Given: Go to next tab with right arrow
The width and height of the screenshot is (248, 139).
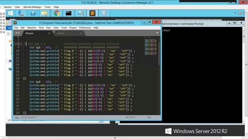Looking at the screenshot, I should tap(19, 33).
